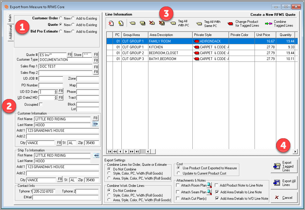This screenshot has height=210, width=305.
Task: Click the edit line pencil page icon
Action: [x=121, y=23]
